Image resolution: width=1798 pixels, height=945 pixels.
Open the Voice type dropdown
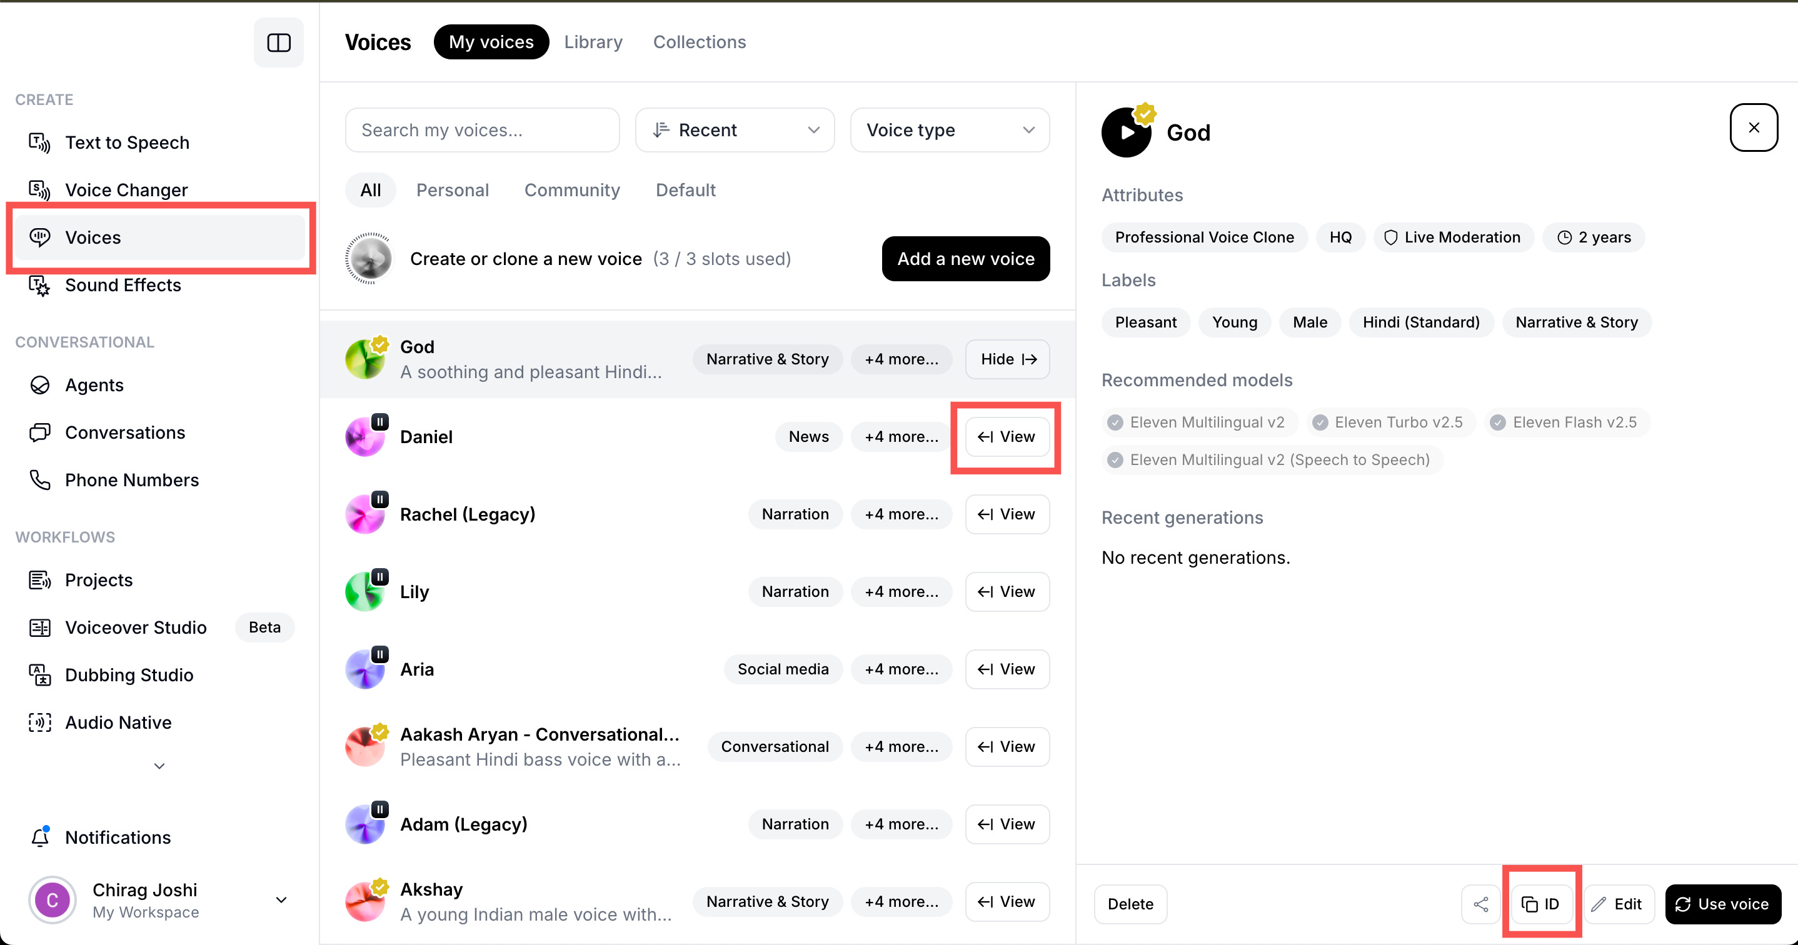949,130
